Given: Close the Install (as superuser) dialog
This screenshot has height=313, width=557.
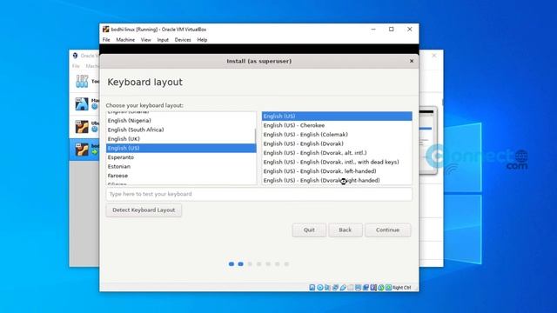Looking at the screenshot, I should (x=412, y=61).
